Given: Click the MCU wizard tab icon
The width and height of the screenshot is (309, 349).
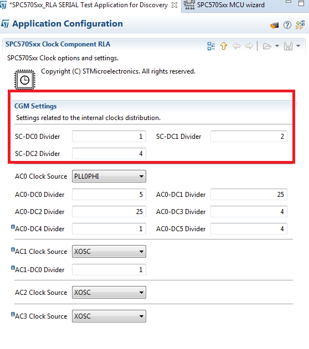Looking at the screenshot, I should click(x=189, y=4).
